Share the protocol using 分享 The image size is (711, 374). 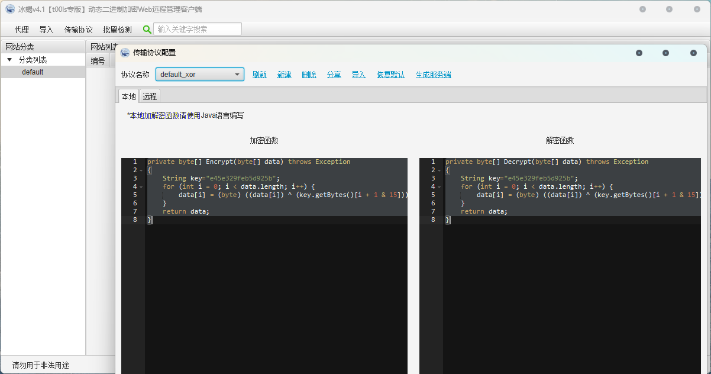[334, 74]
